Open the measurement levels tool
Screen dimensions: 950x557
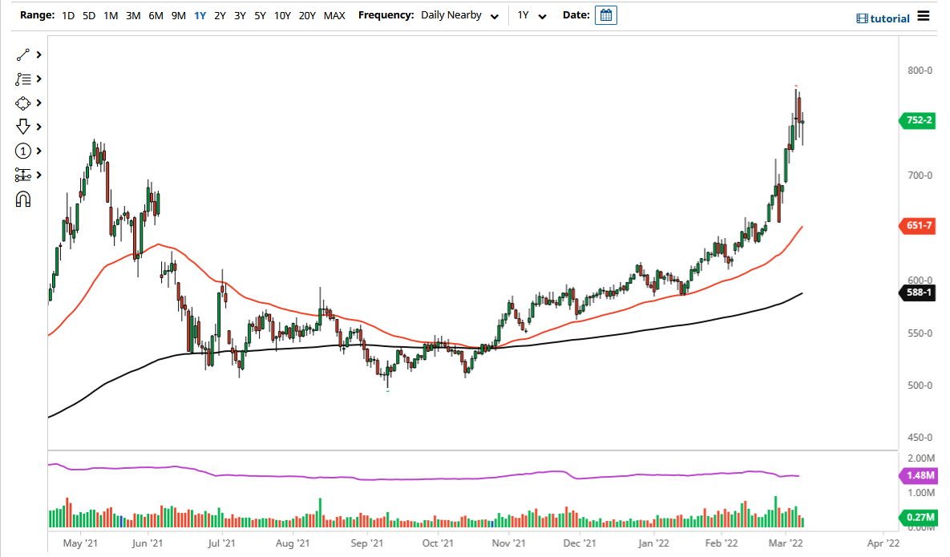point(22,175)
